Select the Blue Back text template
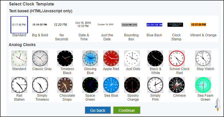This screenshot has width=224, height=117. pyautogui.click(x=154, y=25)
